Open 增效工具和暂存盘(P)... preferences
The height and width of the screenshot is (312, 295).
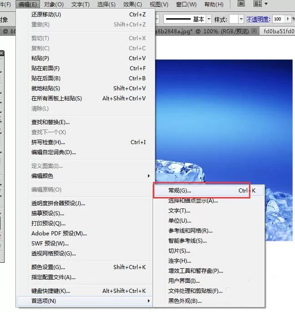209,271
